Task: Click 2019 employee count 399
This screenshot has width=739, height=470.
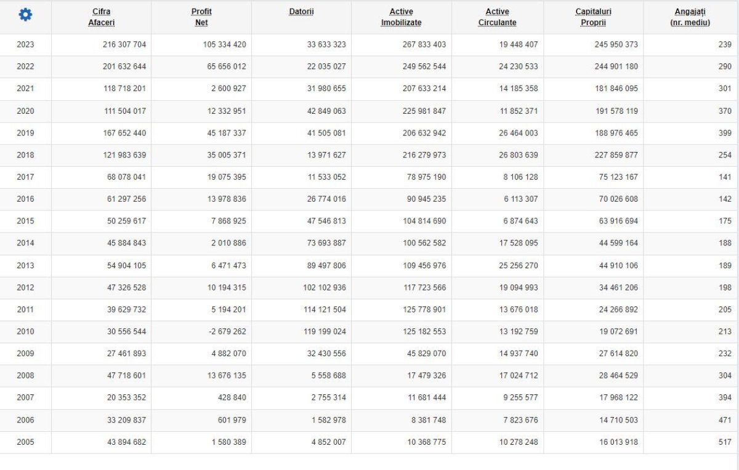Action: pos(725,133)
